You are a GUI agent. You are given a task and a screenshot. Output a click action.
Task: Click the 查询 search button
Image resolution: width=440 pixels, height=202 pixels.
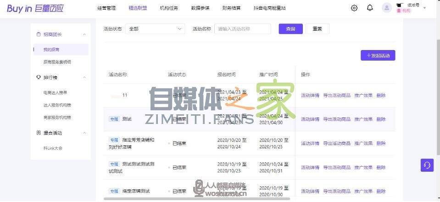(291, 29)
